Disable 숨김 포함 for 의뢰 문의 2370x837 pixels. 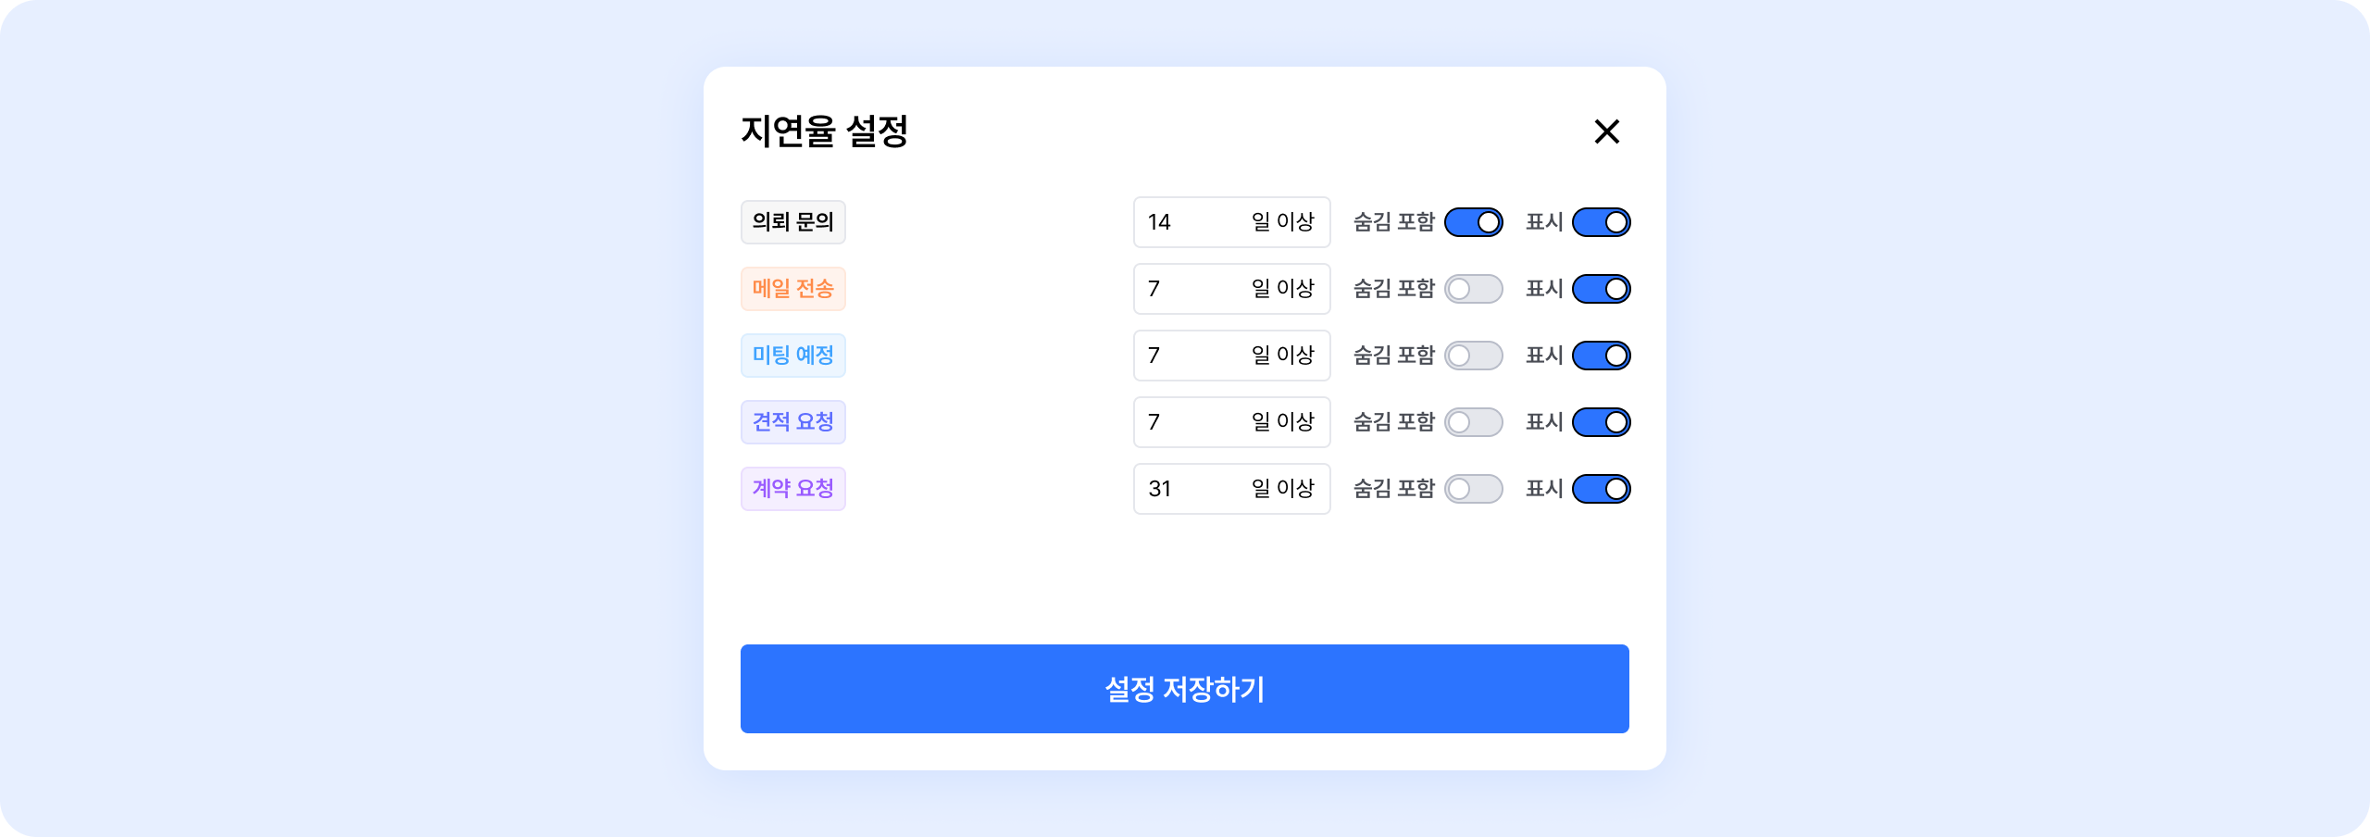pos(1473,222)
